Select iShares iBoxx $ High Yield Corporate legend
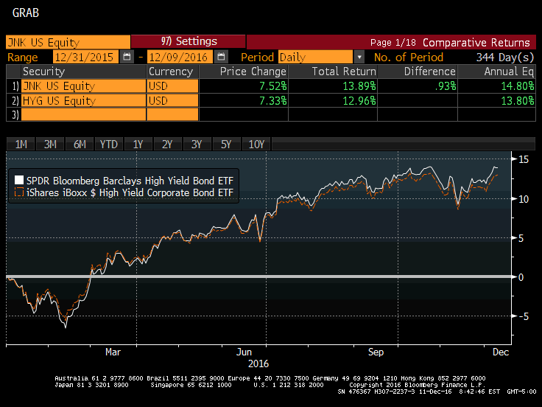This screenshot has height=407, width=542. pos(130,192)
